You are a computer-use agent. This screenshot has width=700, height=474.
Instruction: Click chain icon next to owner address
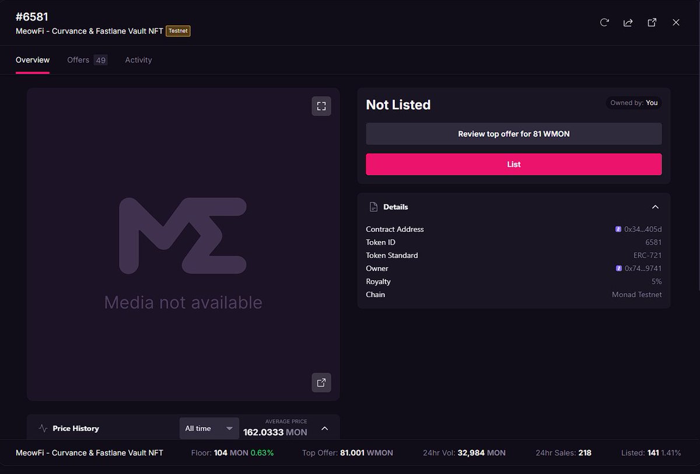point(619,269)
